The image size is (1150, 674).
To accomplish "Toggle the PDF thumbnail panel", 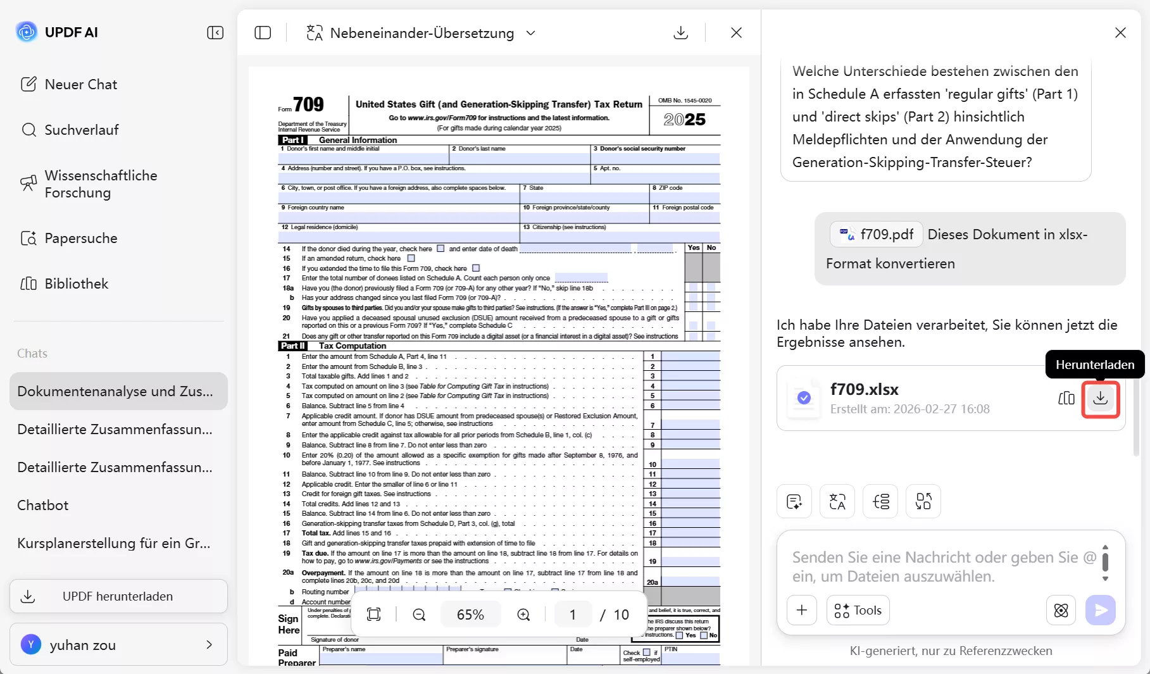I will 262,32.
